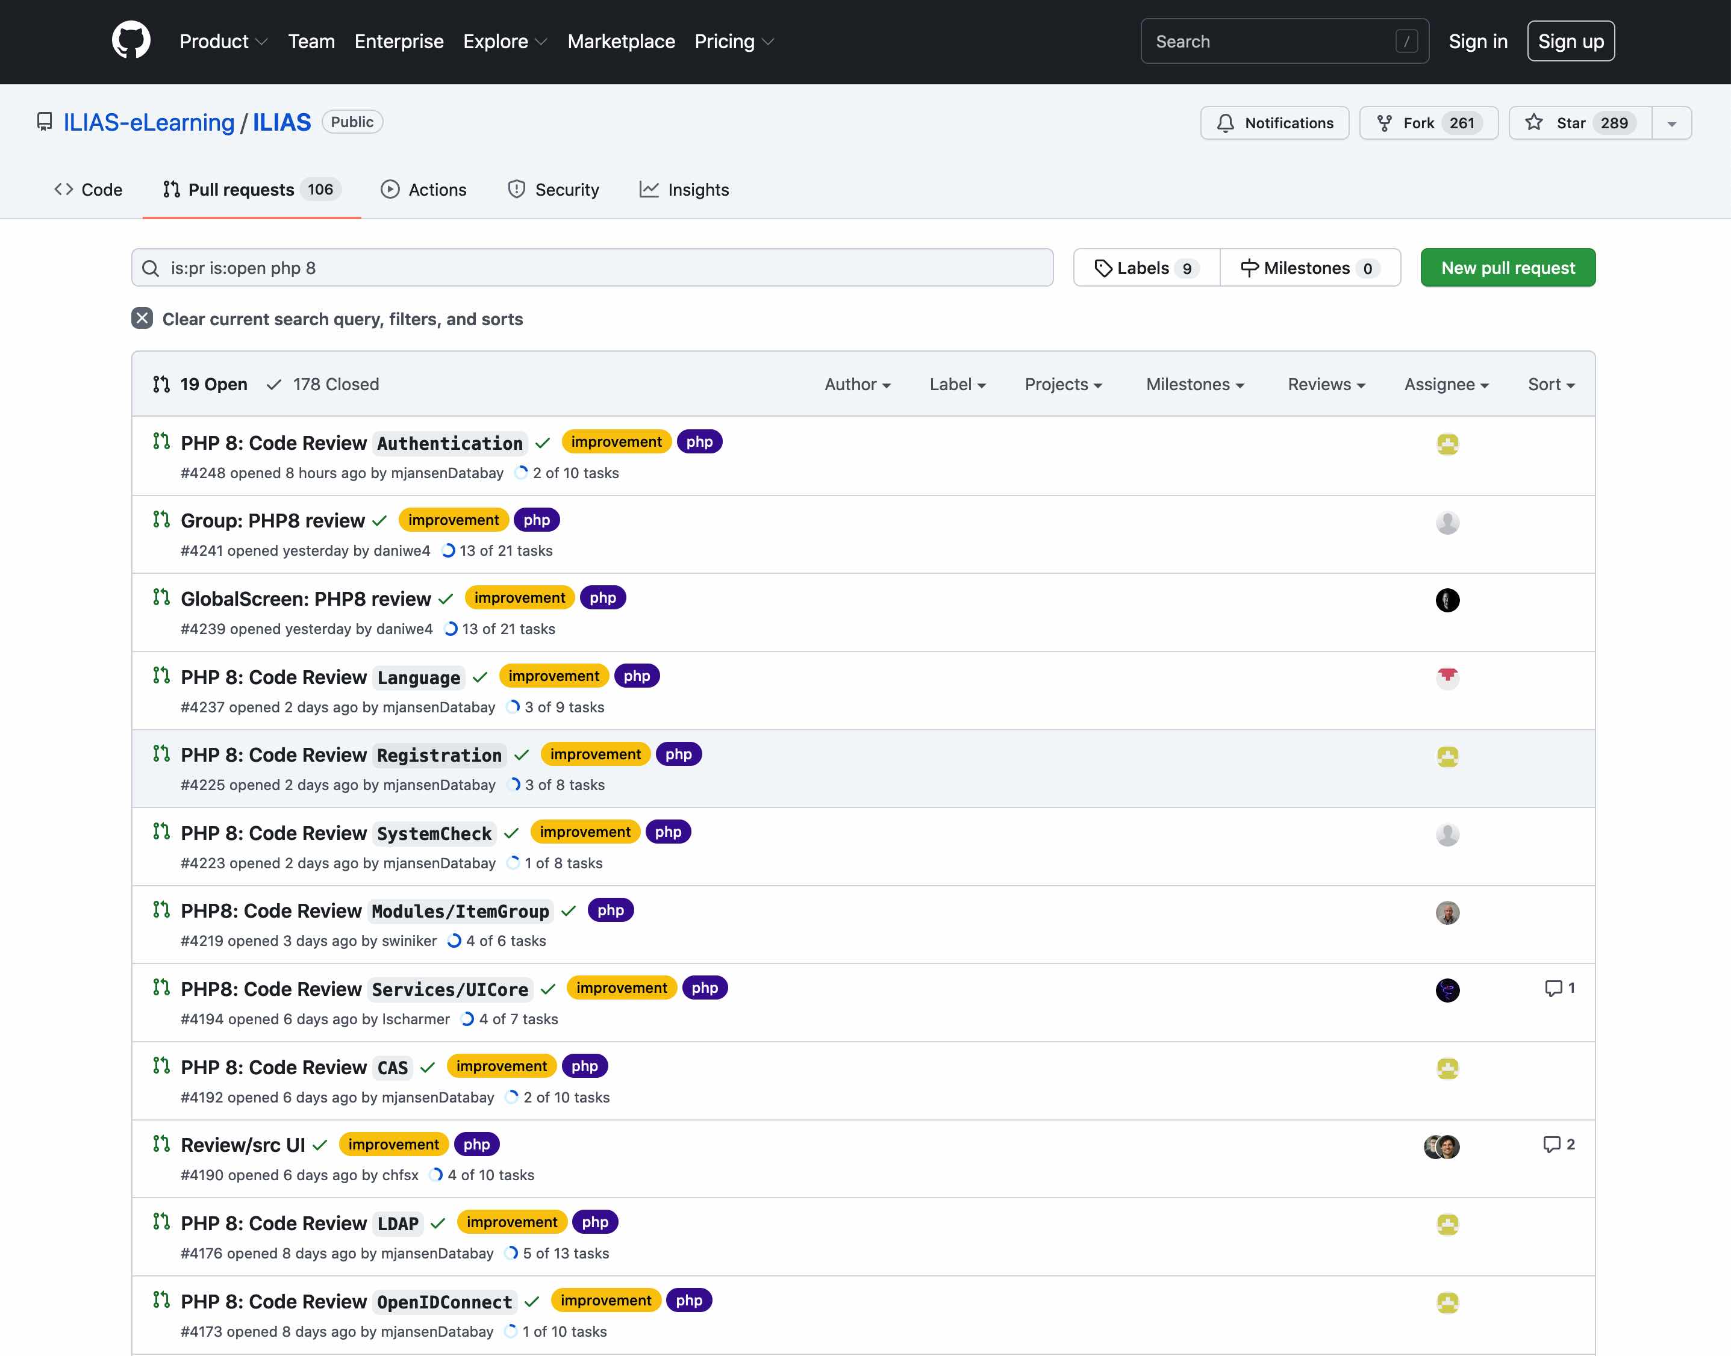
Task: Click the New pull request button
Action: point(1506,267)
